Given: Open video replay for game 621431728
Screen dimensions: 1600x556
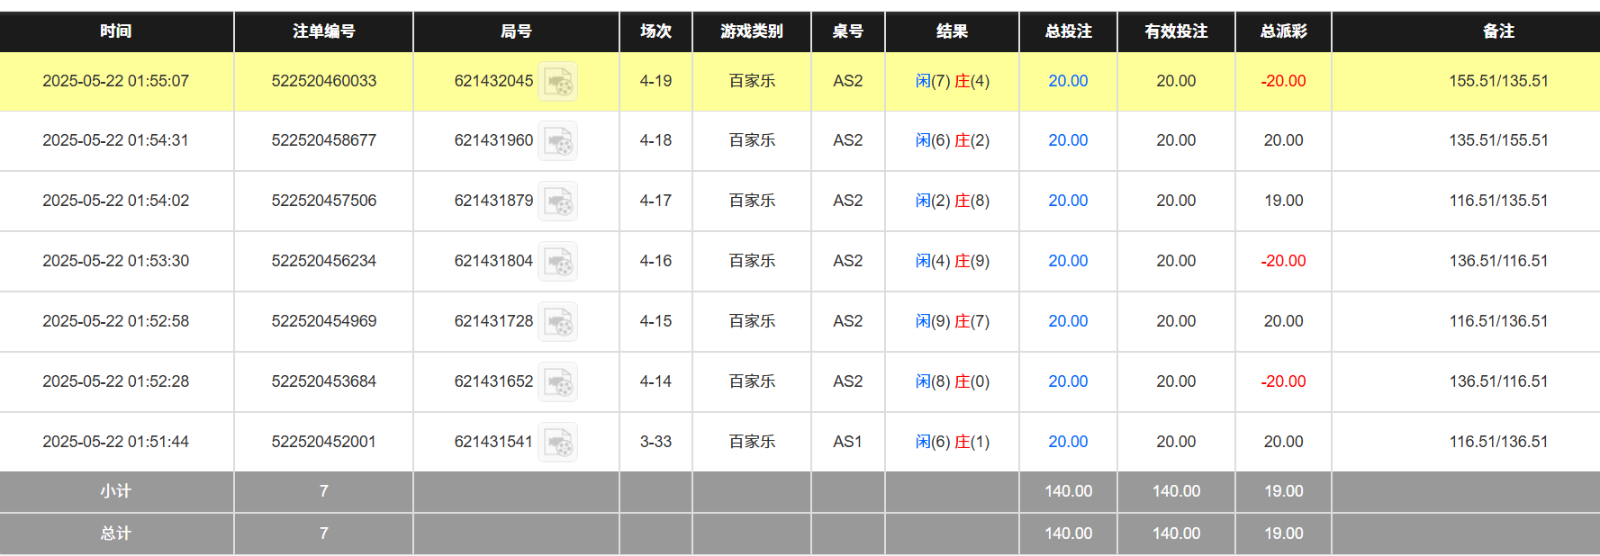Looking at the screenshot, I should [557, 321].
